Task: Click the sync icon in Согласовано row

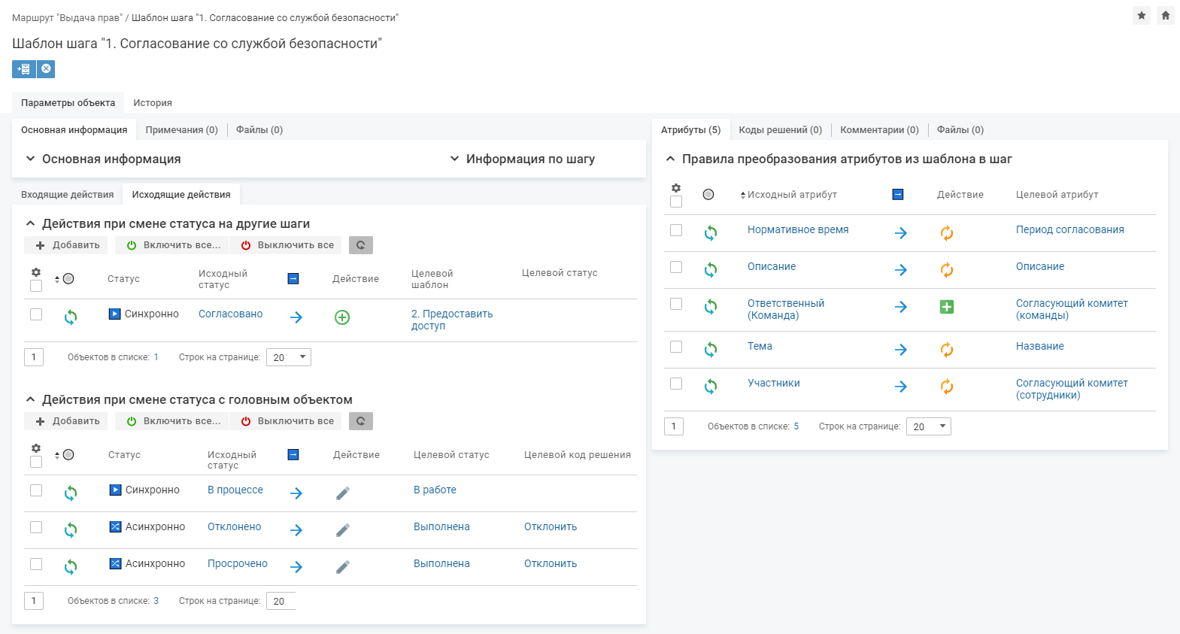Action: point(71,317)
